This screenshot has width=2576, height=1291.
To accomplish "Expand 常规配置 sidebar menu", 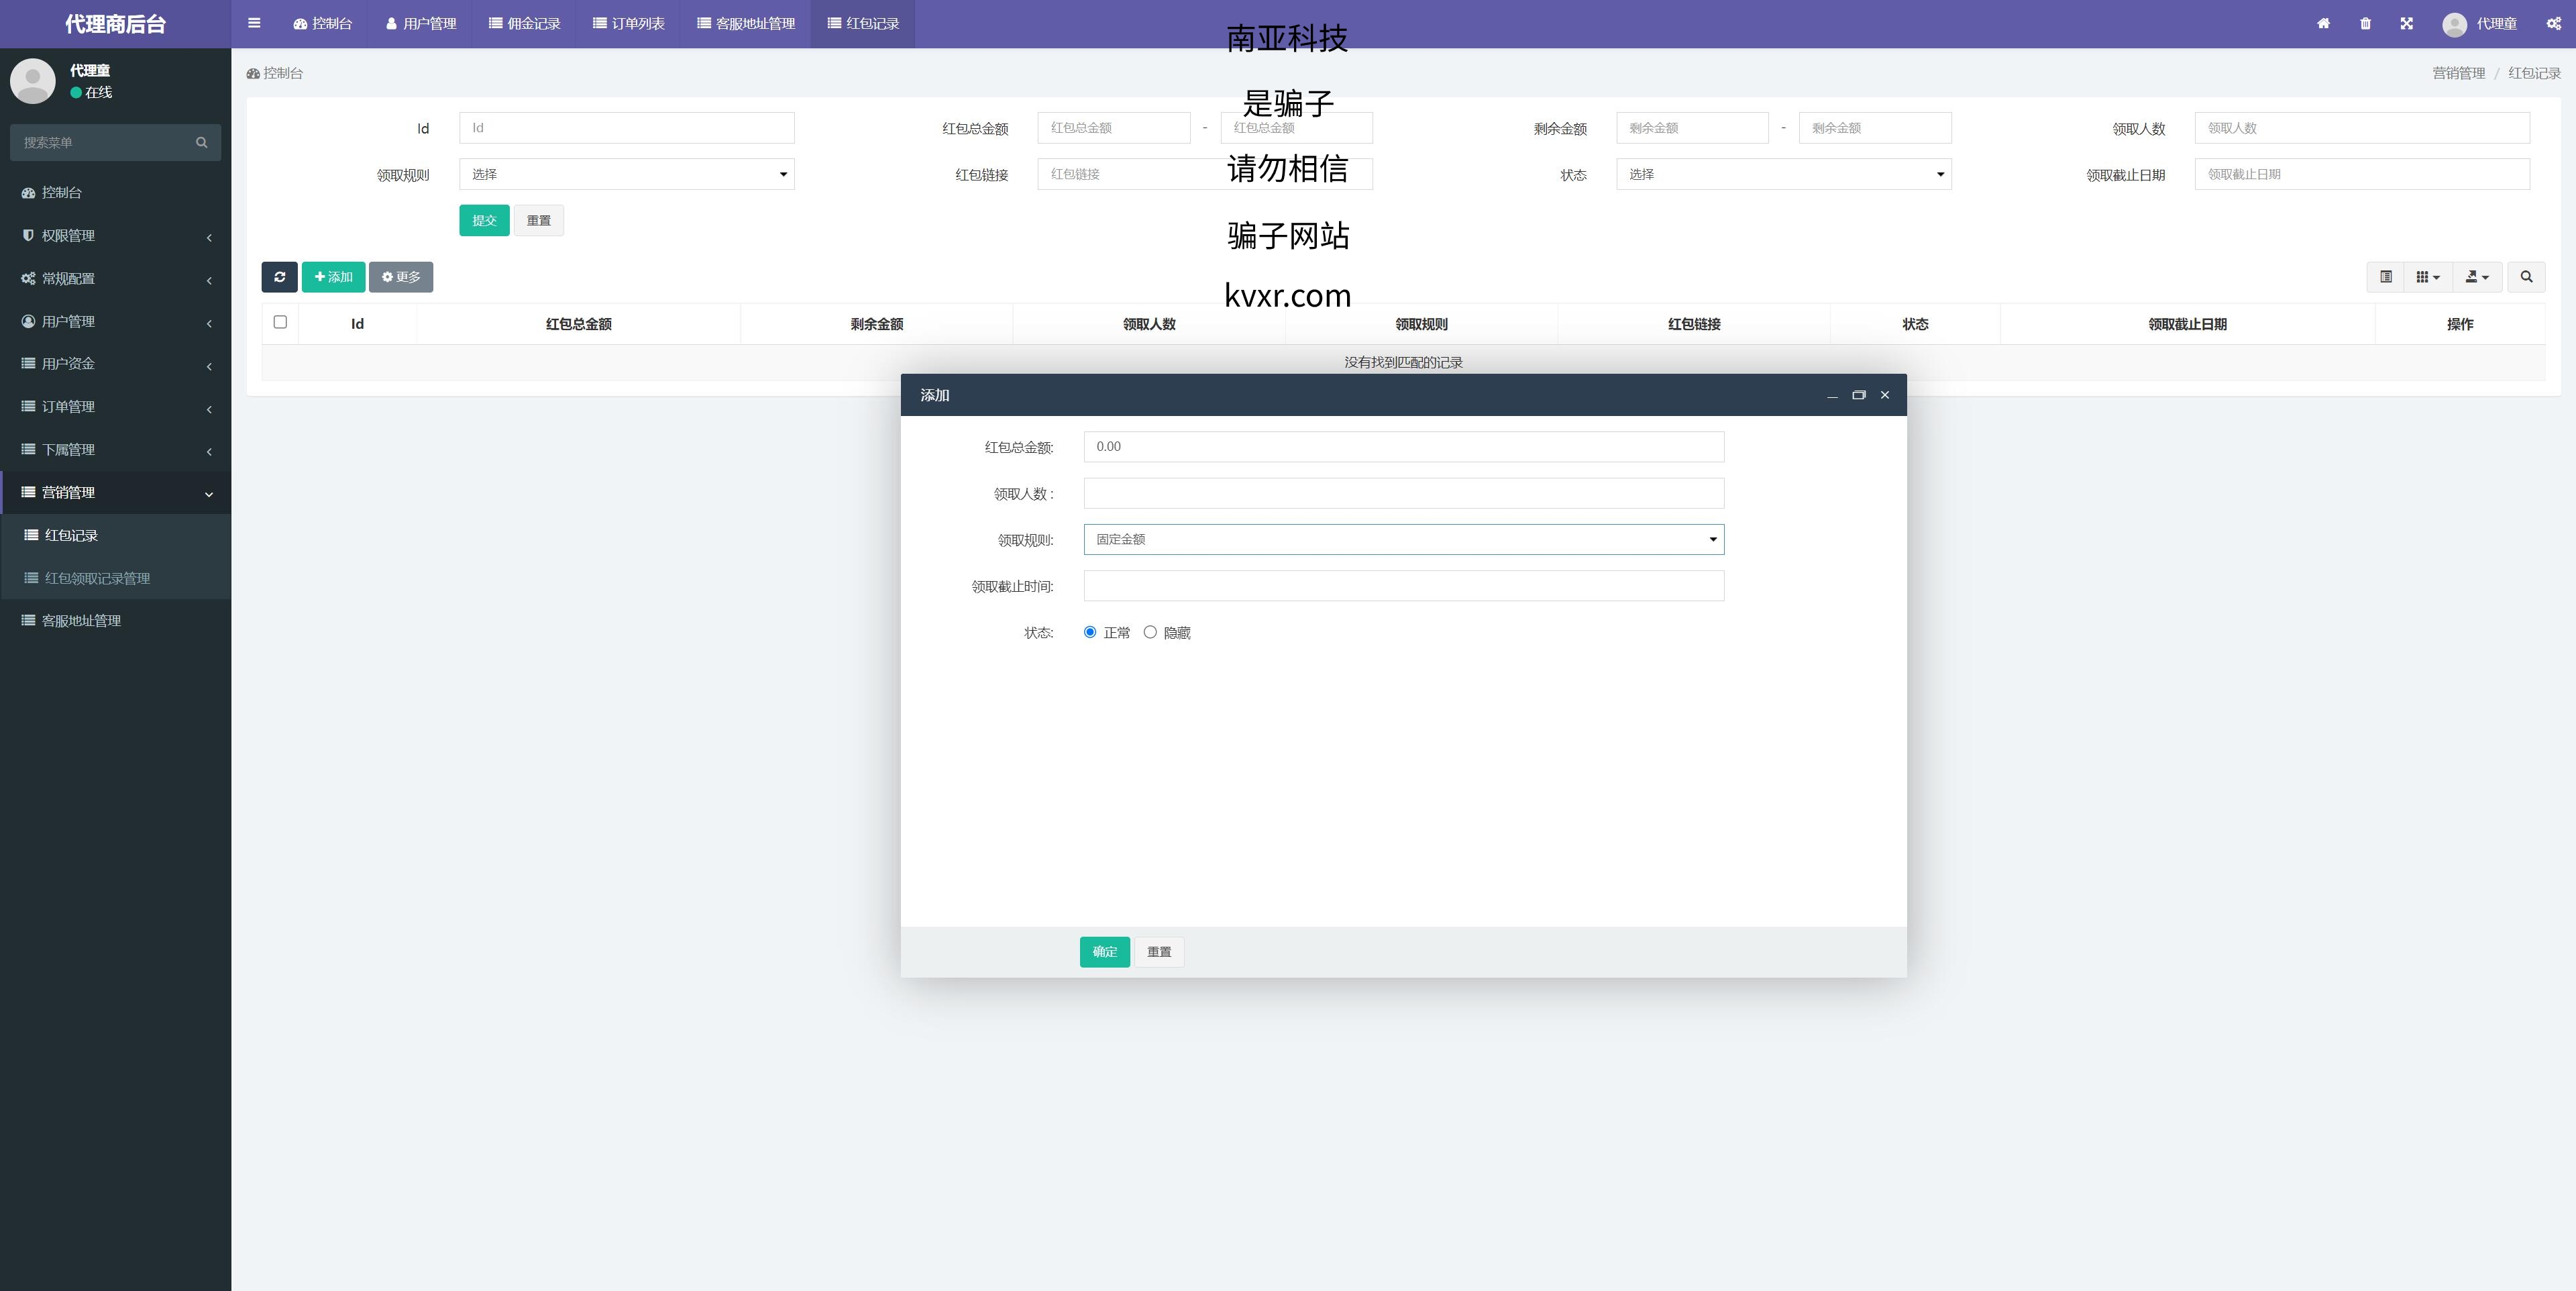I will coord(115,278).
